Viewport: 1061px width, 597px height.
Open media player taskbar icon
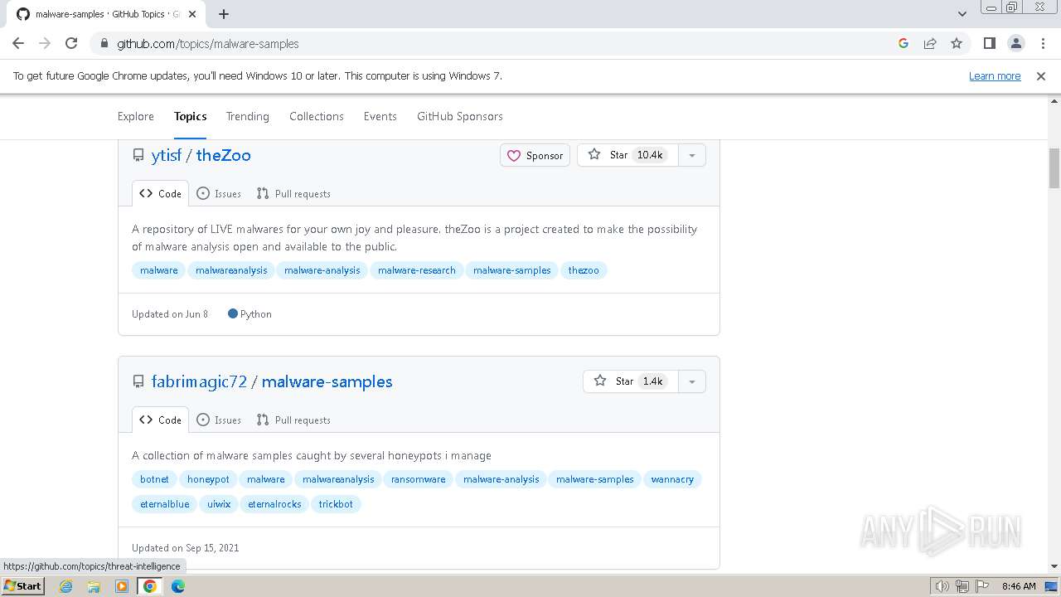pos(122,586)
